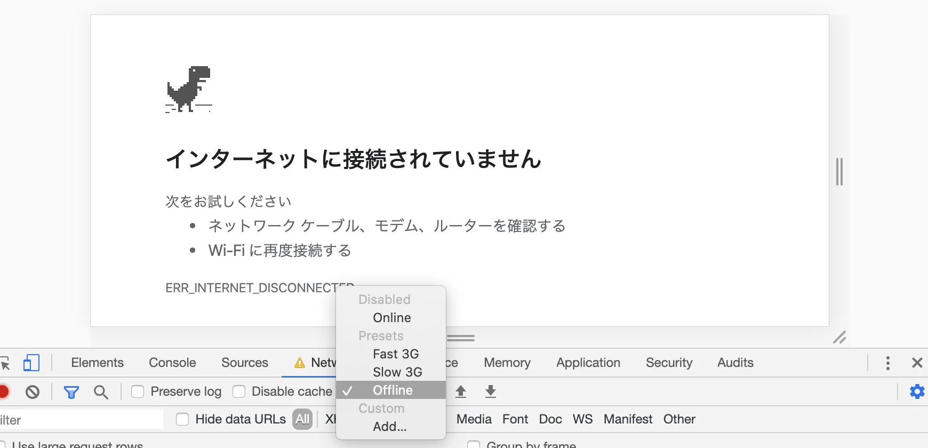Viewport: 928px width, 448px height.
Task: Check the Disable cache option
Action: [x=239, y=391]
